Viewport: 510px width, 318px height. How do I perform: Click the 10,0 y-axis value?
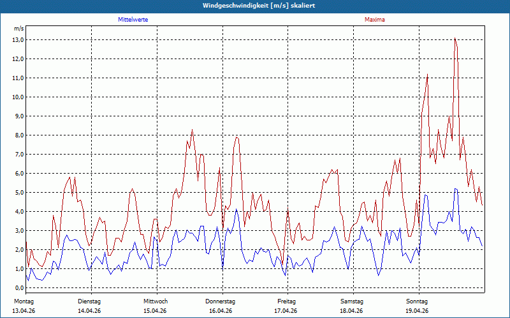[x=18, y=97]
